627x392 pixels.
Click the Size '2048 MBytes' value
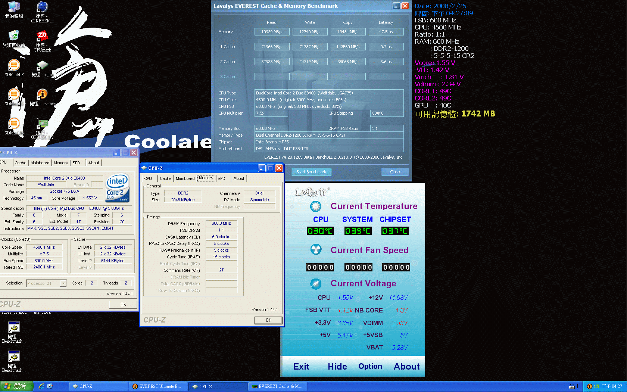183,200
